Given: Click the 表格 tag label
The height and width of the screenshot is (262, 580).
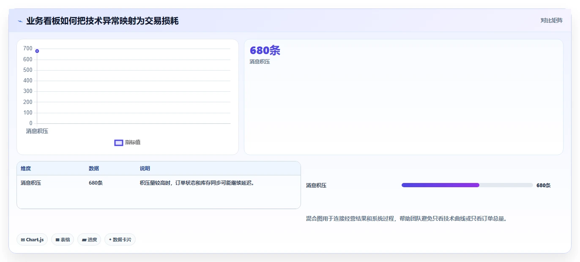Looking at the screenshot, I should (x=65, y=240).
